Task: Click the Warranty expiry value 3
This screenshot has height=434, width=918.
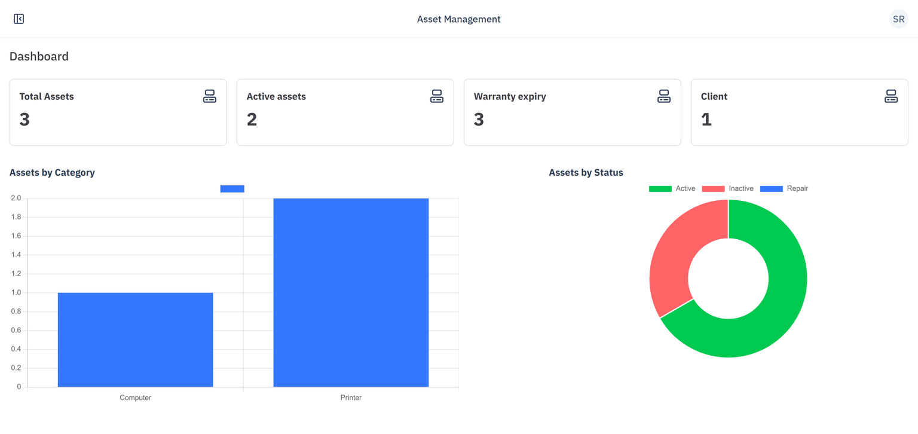Action: (479, 120)
